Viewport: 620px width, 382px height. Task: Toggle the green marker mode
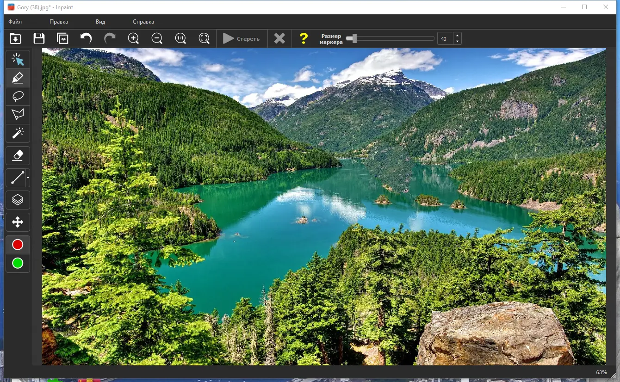(x=17, y=263)
